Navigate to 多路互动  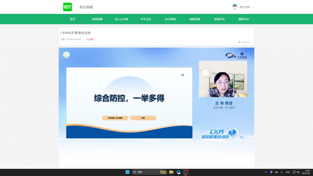pyautogui.click(x=219, y=19)
